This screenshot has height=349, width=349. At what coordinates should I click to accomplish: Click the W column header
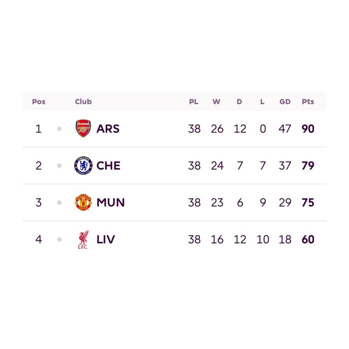tap(216, 102)
